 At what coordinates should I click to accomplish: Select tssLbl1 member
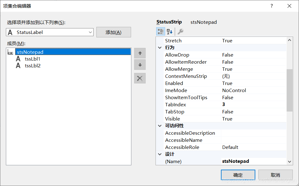[x=33, y=59]
